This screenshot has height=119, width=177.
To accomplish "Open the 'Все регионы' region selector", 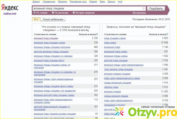I will click(139, 13).
